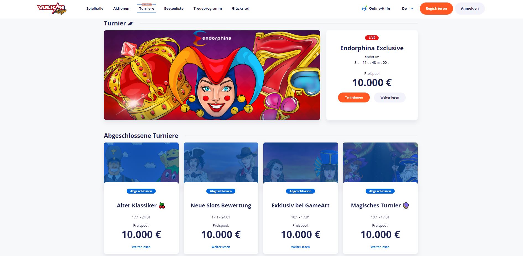Open the Endorphina tournament banner image
This screenshot has width=523, height=256.
coord(212,75)
